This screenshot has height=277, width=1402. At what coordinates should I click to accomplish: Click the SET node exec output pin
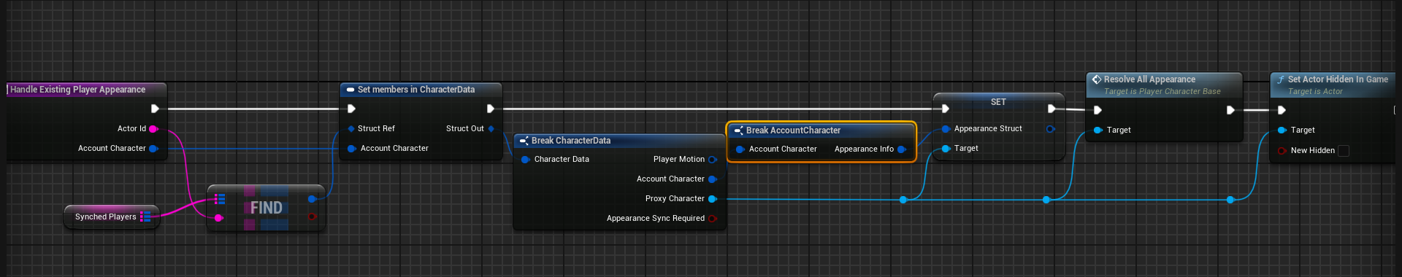pyautogui.click(x=1051, y=109)
